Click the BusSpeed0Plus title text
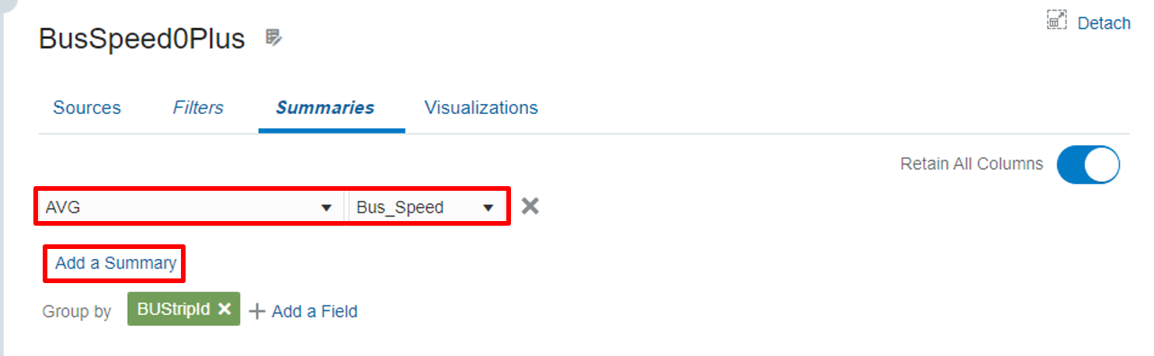 (x=142, y=39)
